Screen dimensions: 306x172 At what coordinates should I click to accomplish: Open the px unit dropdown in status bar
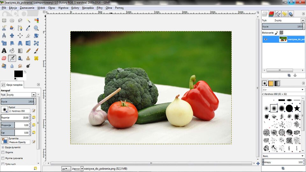66,169
